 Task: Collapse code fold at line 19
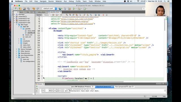tap(42, 52)
